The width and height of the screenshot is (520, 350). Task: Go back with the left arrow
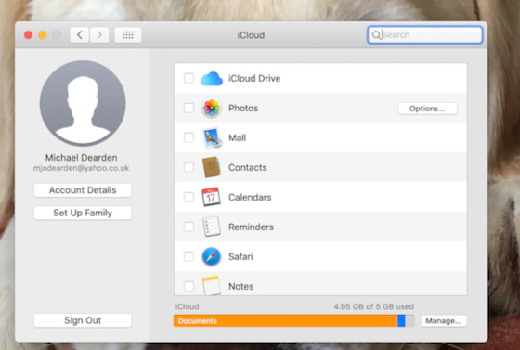pos(80,34)
